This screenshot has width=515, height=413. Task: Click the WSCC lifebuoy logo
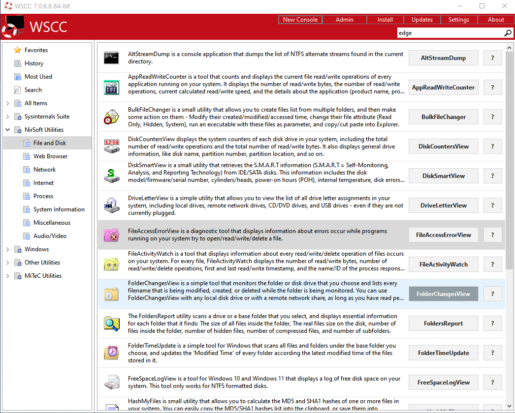pos(12,27)
